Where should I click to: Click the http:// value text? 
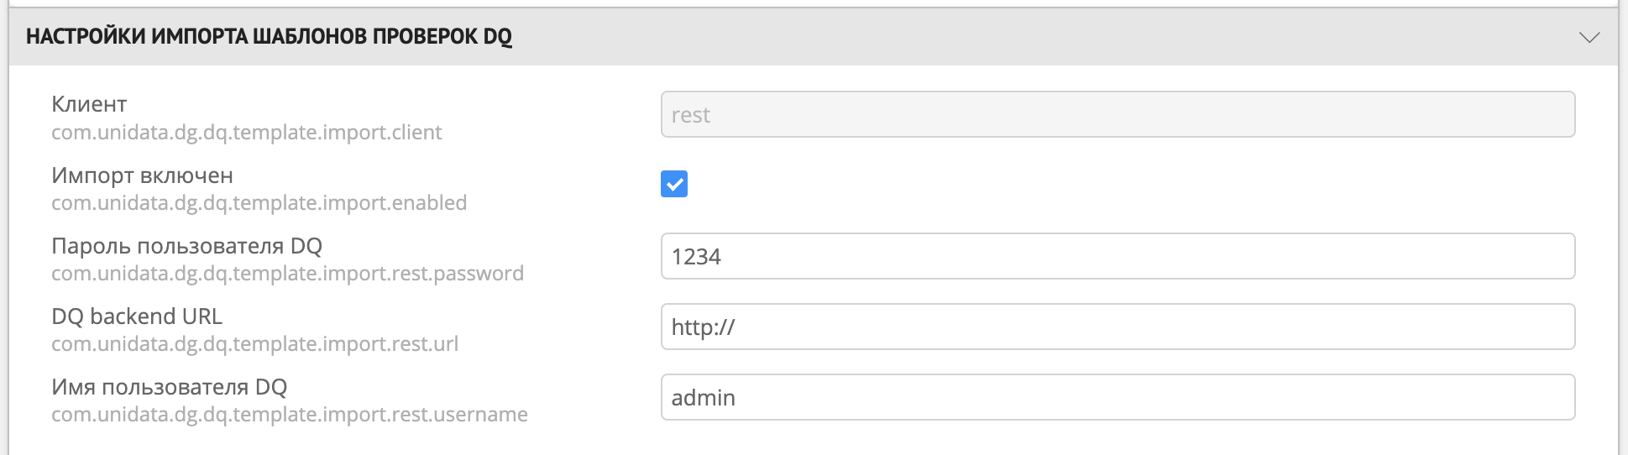(x=703, y=327)
